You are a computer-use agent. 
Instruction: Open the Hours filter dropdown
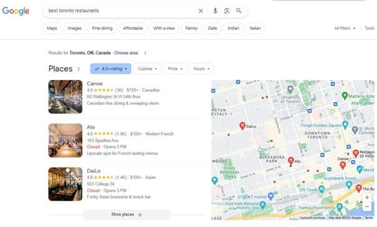click(201, 69)
